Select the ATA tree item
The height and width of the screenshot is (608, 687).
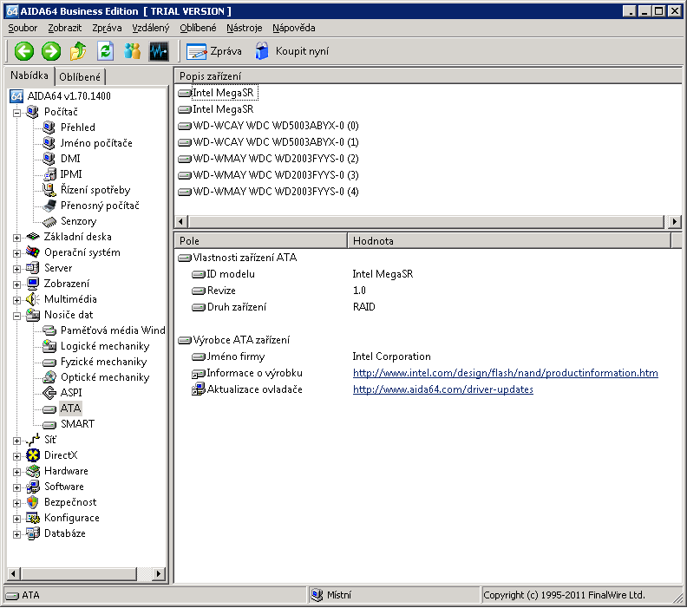[70, 409]
